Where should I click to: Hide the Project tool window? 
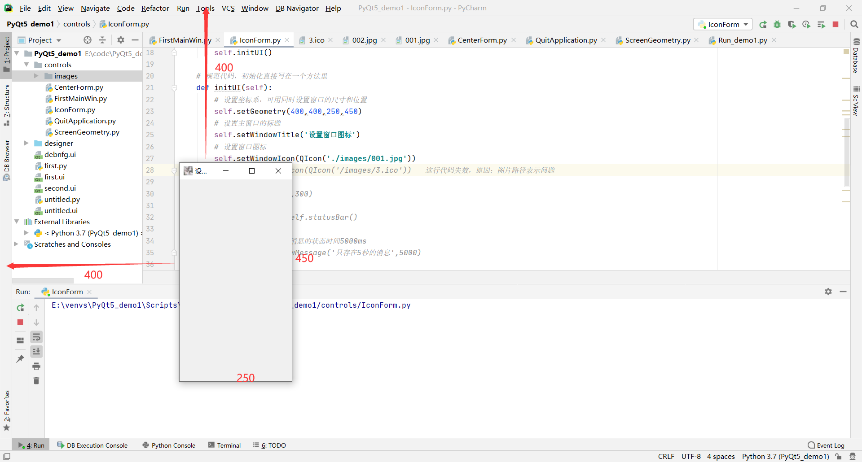coord(135,40)
